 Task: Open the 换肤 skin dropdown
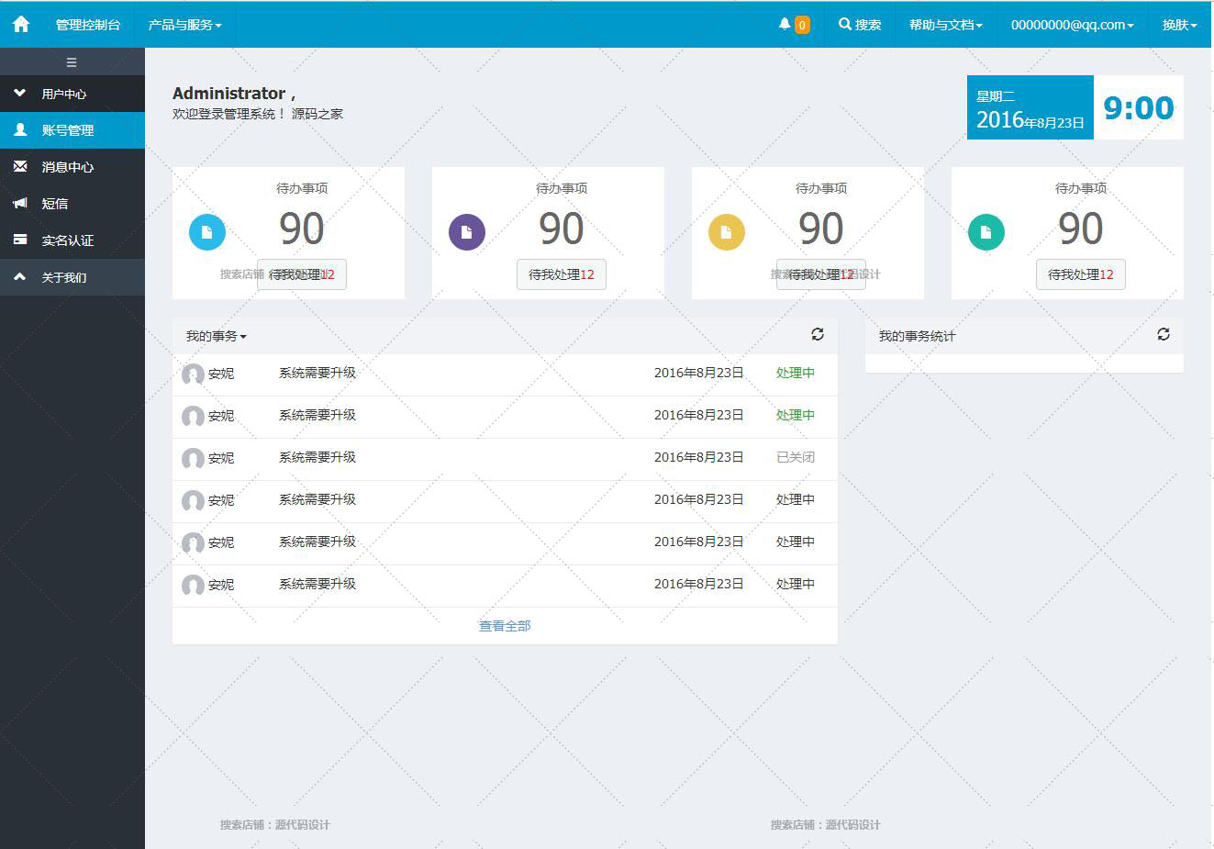pyautogui.click(x=1179, y=25)
